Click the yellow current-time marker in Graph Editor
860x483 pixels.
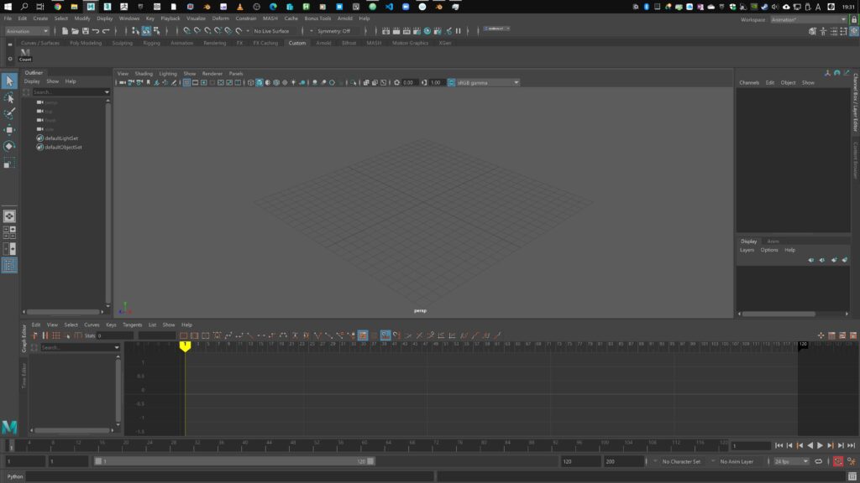point(185,346)
